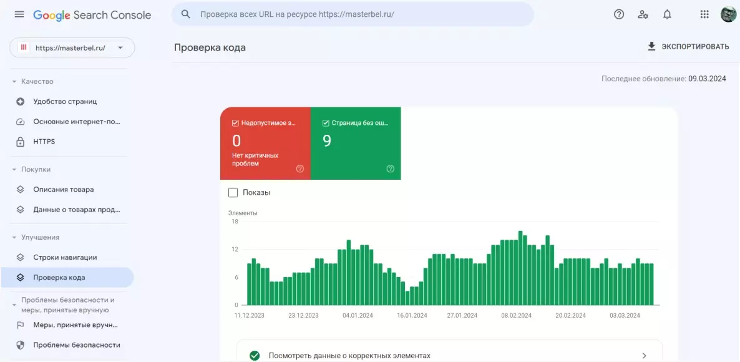The image size is (740, 362).
Task: Open the https://masterbel.ru/ property selector
Action: pos(72,47)
